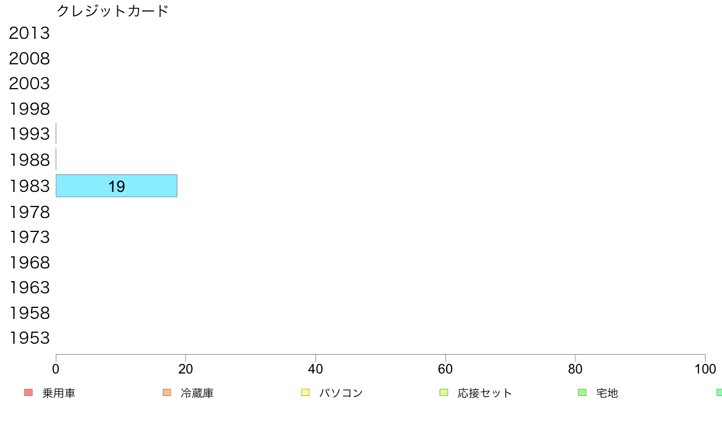This screenshot has width=722, height=447.
Task: Click the cyan 1983 bar showing 19
Action: click(x=117, y=186)
